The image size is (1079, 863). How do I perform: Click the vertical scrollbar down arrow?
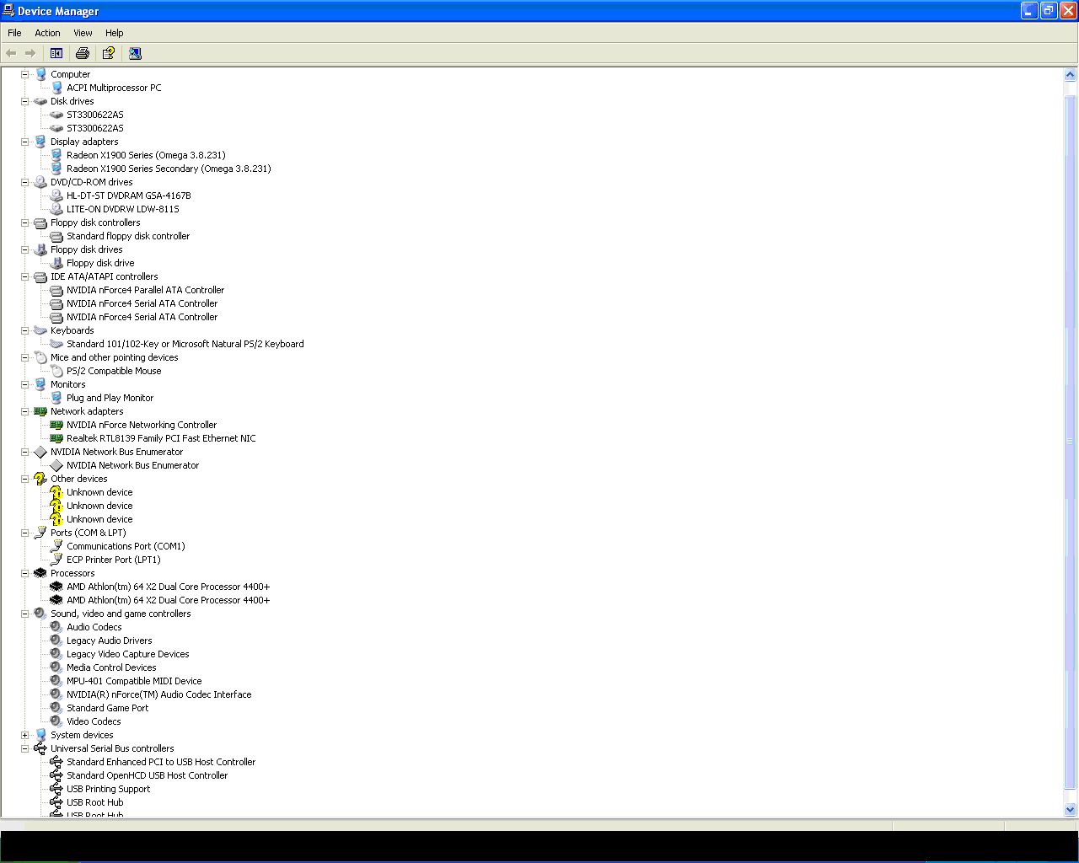(x=1071, y=810)
